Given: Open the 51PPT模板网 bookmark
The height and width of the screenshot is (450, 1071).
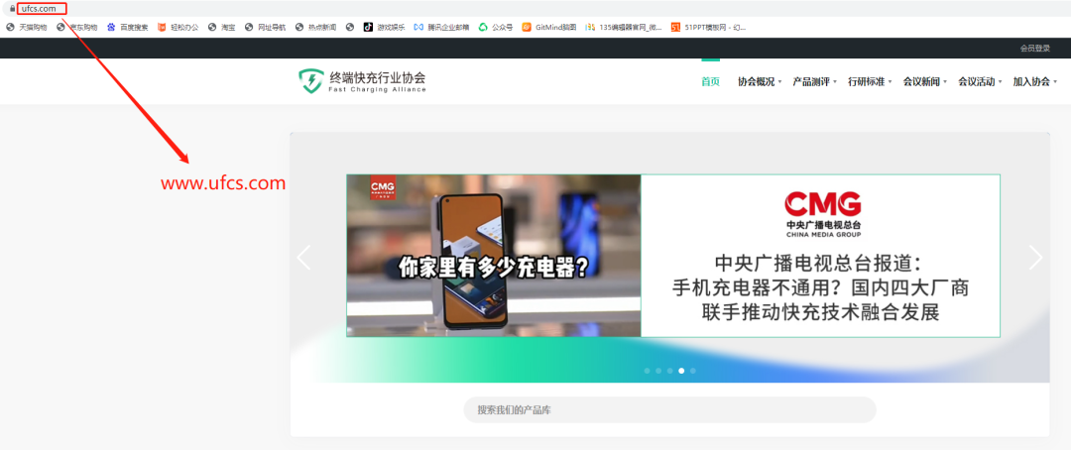Looking at the screenshot, I should click(x=708, y=28).
